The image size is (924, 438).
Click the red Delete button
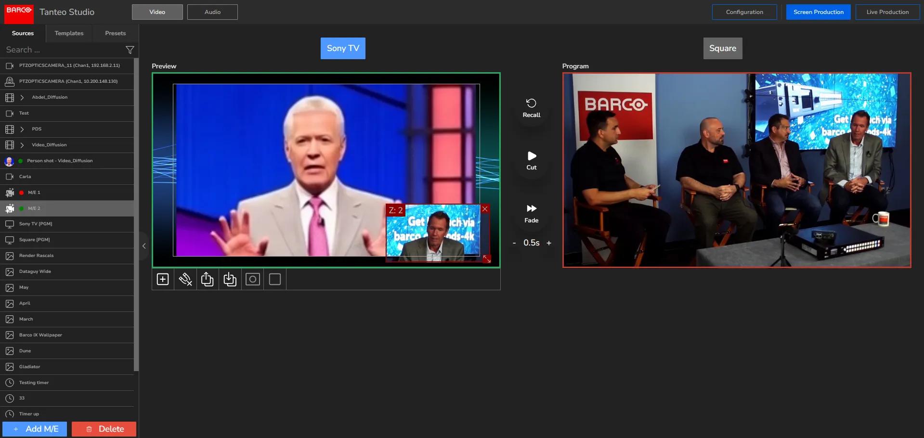click(104, 429)
